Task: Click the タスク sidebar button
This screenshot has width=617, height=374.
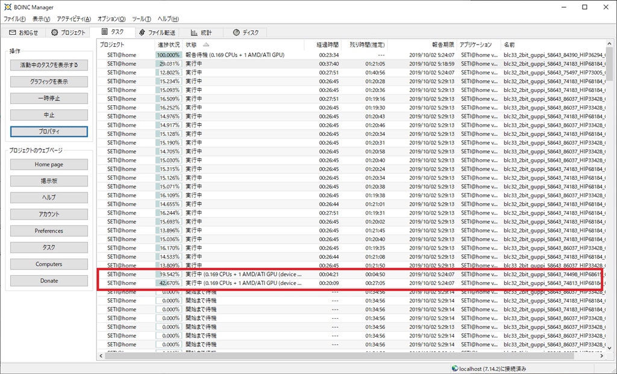Action: click(x=49, y=248)
